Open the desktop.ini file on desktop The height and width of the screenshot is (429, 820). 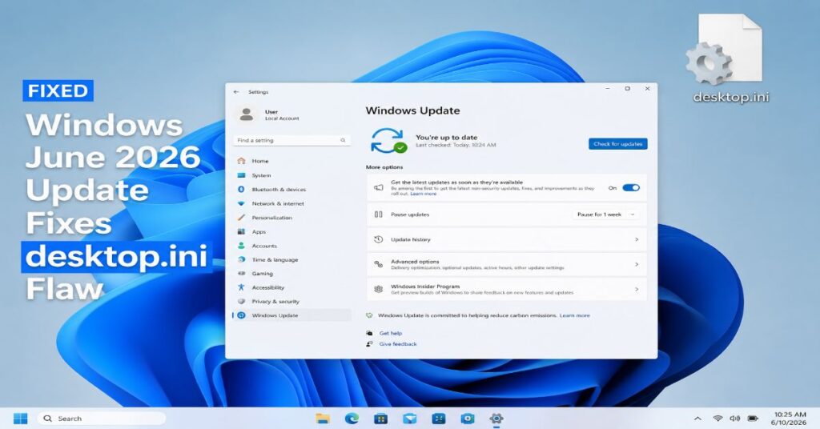pos(727,58)
